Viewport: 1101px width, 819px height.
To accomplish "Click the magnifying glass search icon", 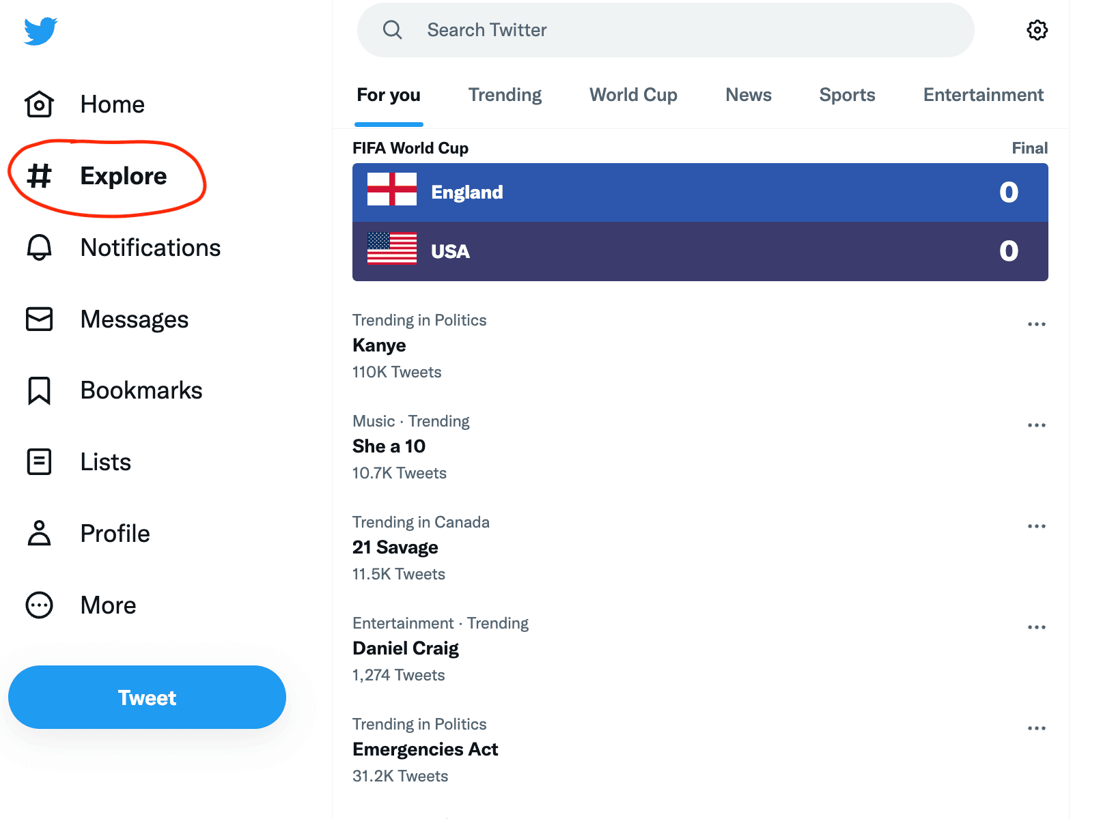I will (x=392, y=29).
